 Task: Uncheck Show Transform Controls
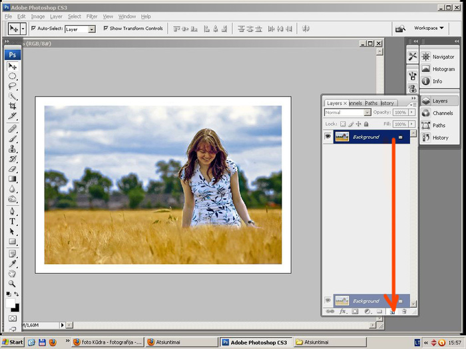pyautogui.click(x=105, y=29)
